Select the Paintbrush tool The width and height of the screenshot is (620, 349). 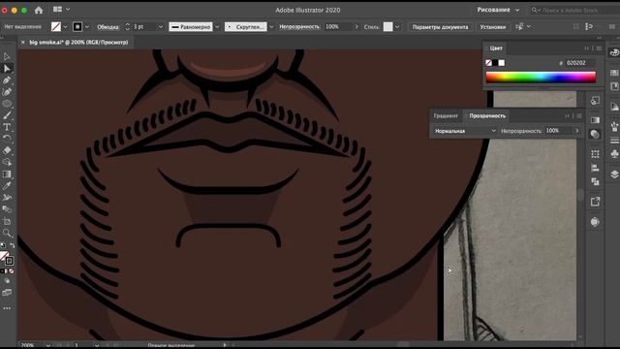7,115
